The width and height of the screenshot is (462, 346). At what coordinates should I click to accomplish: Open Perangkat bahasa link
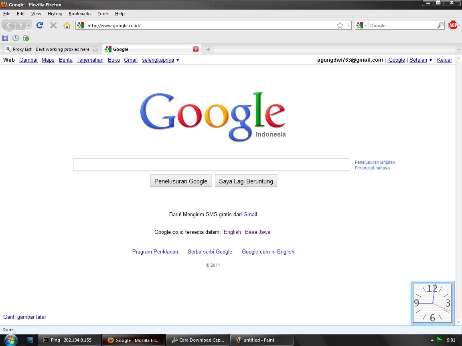coord(372,168)
